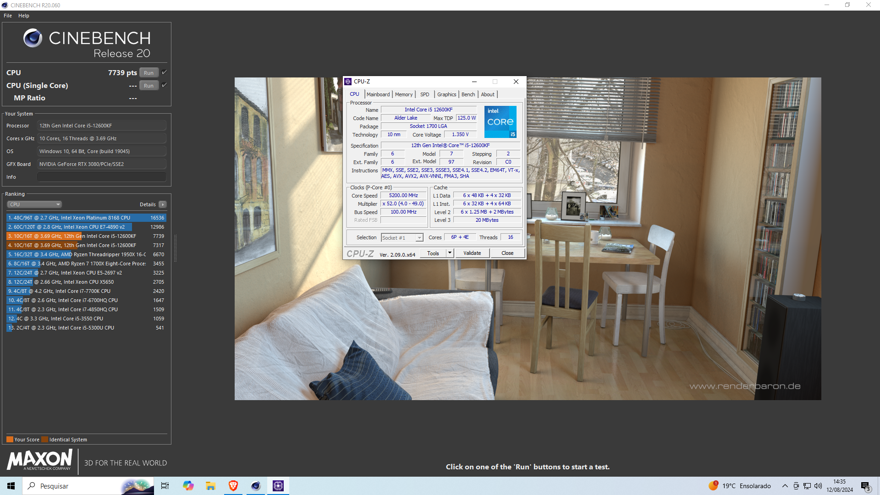Open the Tools dropdown arrow in CPU-Z
Screen dimensions: 880x495
click(x=450, y=253)
